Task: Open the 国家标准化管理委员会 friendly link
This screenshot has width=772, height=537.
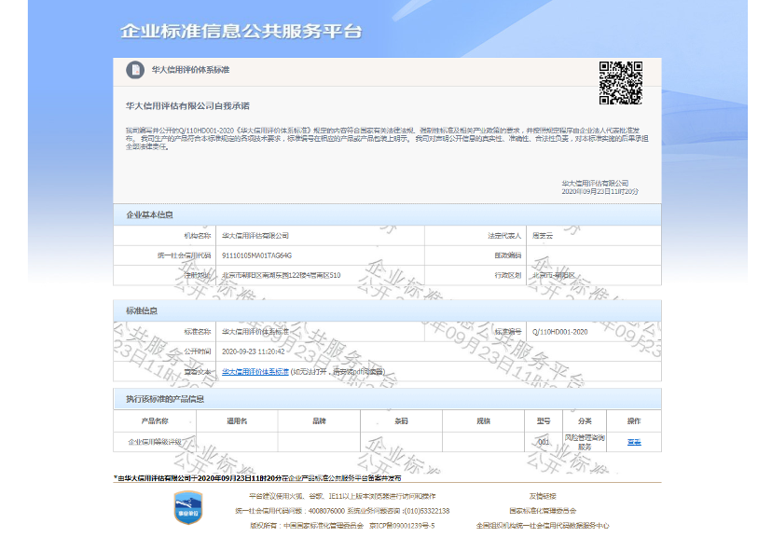Action: [543, 511]
